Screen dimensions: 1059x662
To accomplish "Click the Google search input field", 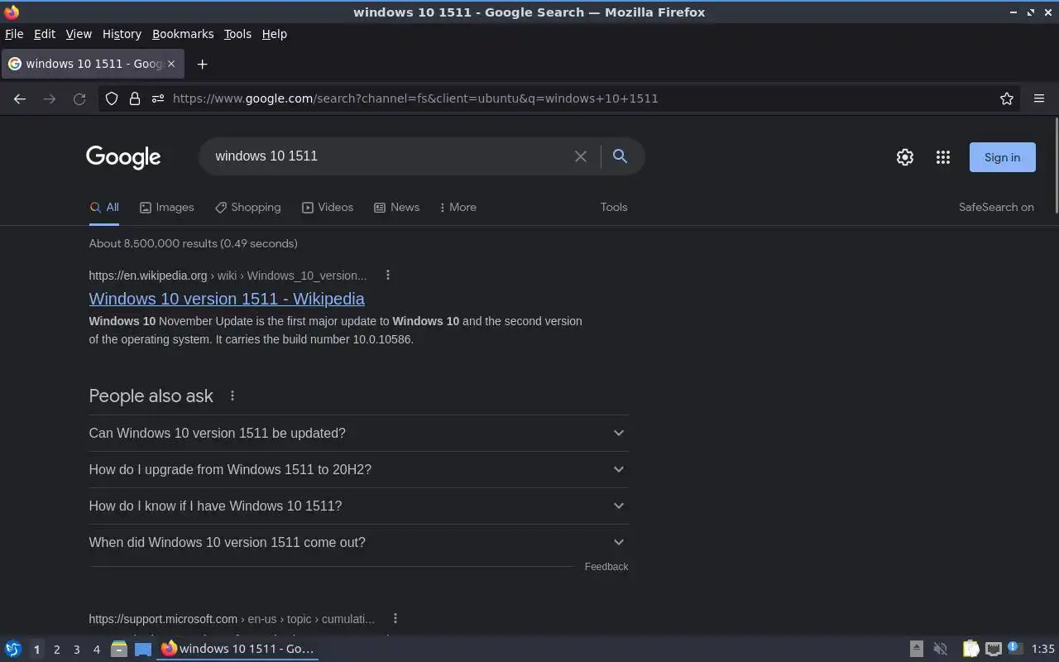I will point(389,156).
